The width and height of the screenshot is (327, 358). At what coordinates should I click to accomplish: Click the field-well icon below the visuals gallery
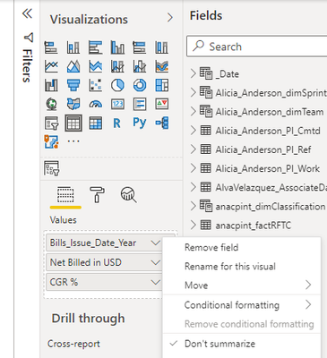(51, 168)
